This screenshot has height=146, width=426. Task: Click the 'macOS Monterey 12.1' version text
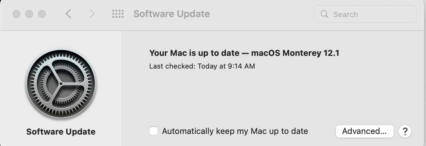tap(295, 53)
